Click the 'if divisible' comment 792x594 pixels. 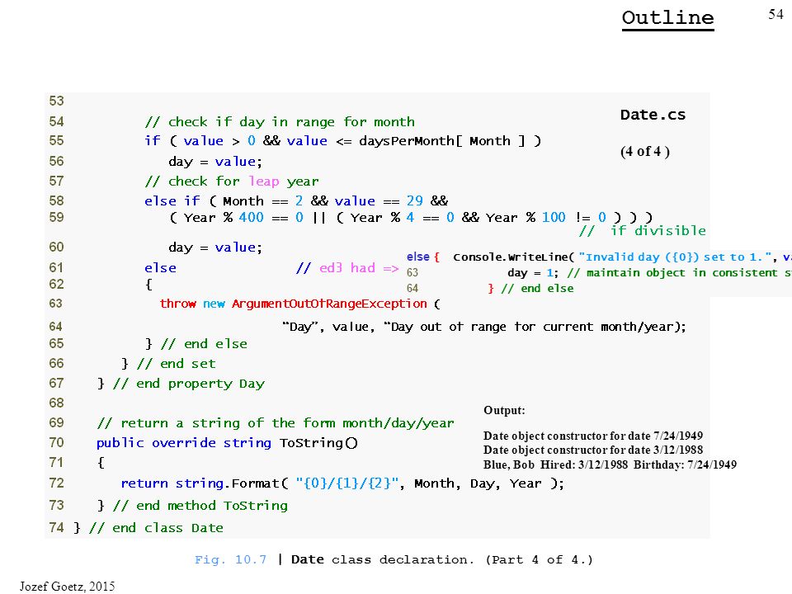643,231
